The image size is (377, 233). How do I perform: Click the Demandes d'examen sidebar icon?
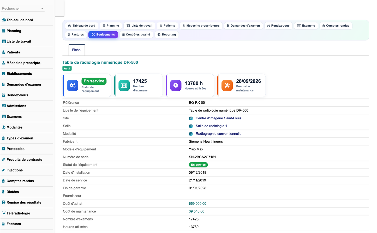(x=3, y=84)
